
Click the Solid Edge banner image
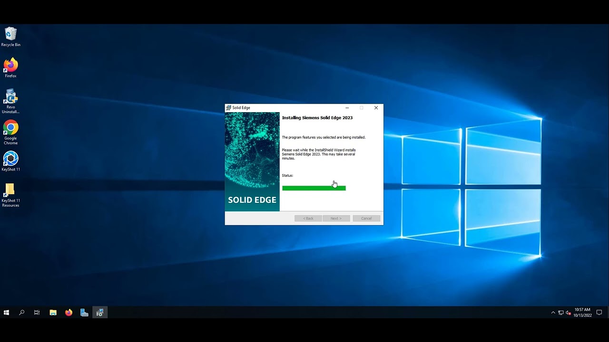point(252,161)
